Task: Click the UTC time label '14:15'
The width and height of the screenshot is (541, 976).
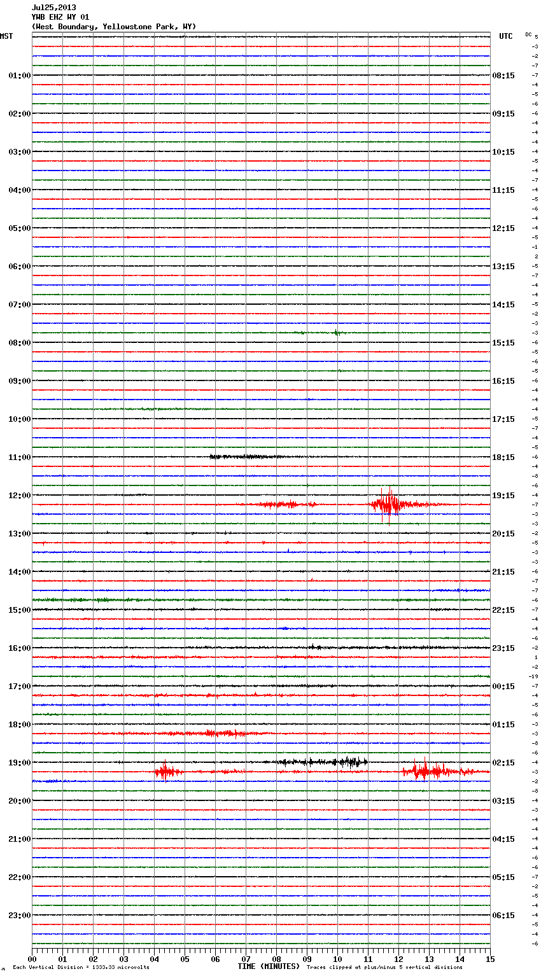Action: coord(503,305)
